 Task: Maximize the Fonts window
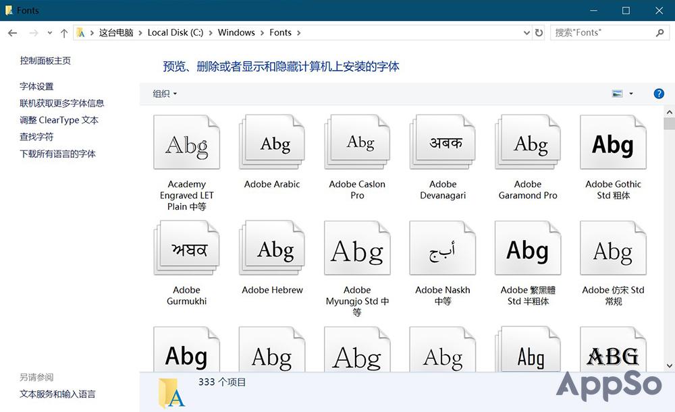(x=626, y=10)
